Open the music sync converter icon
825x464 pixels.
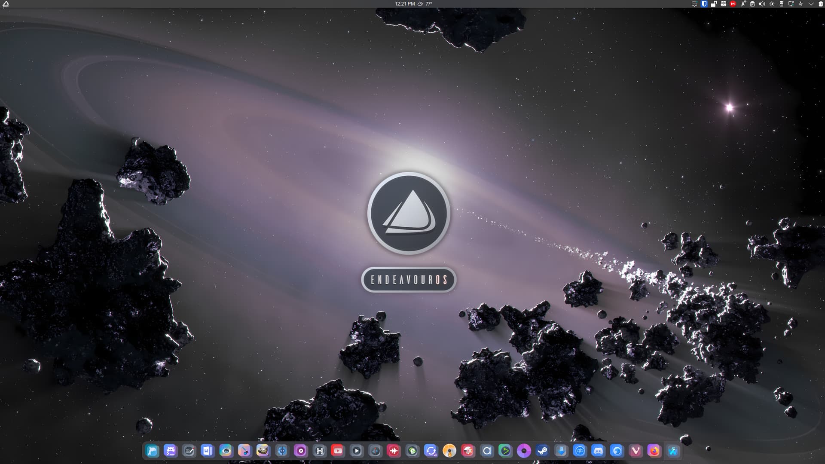click(x=431, y=451)
